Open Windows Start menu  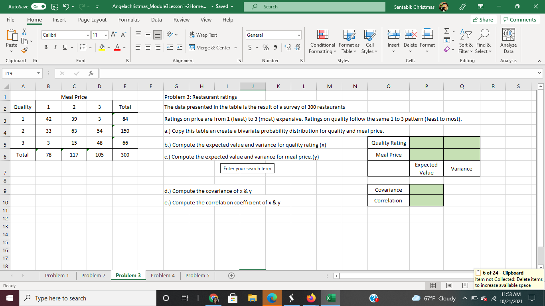tap(9, 298)
